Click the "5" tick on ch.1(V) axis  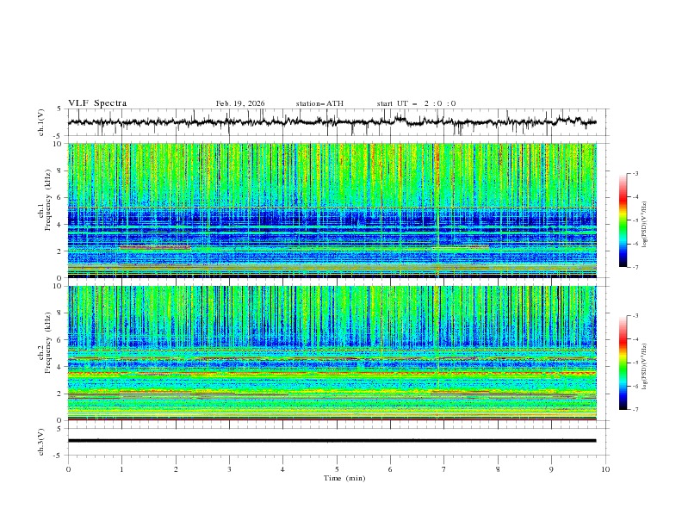tap(59, 108)
